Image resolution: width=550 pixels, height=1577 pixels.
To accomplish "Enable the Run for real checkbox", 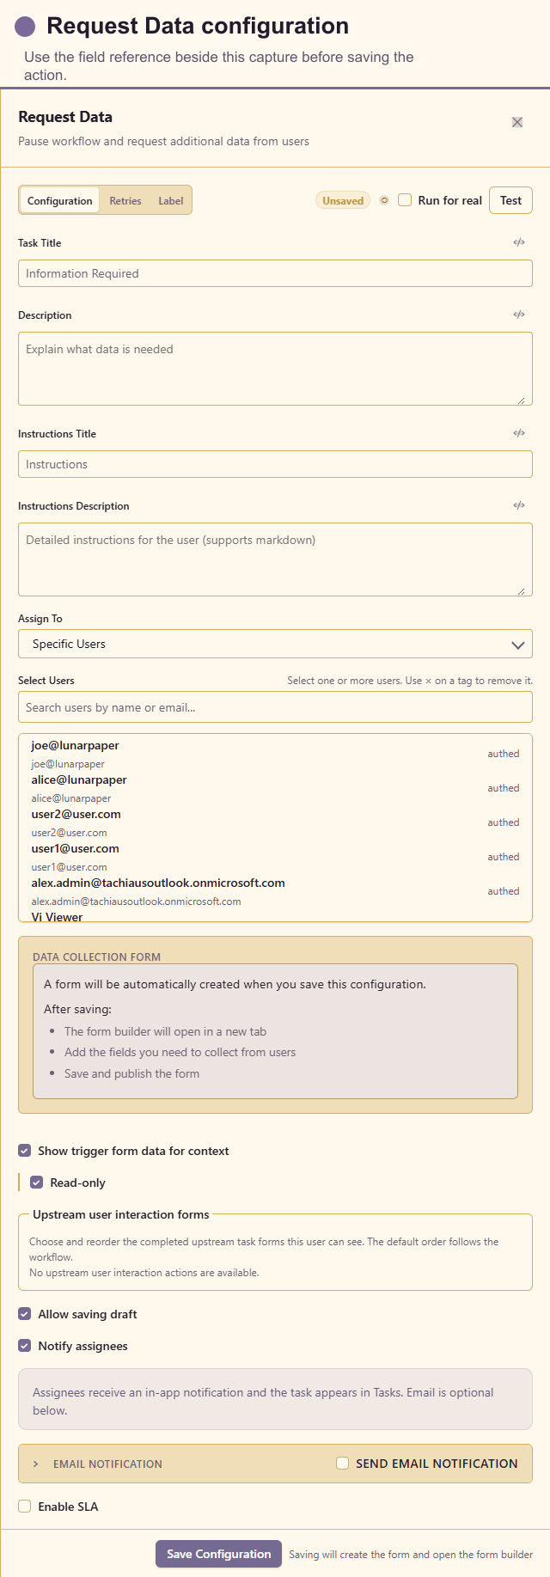I will pos(405,200).
